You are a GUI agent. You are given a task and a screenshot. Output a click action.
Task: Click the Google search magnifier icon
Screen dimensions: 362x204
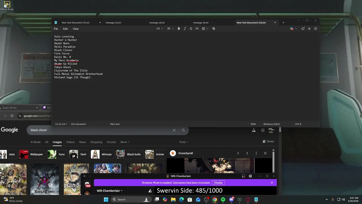click(x=183, y=130)
